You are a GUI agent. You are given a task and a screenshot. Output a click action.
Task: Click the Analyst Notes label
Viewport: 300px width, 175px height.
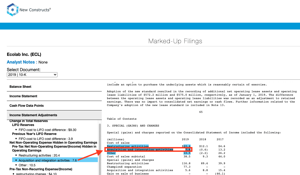click(x=22, y=62)
